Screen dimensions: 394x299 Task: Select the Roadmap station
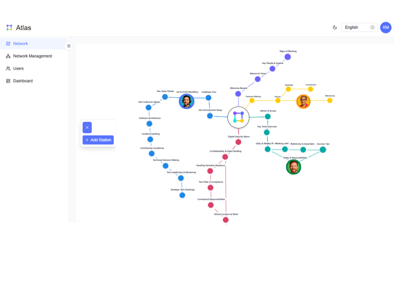tap(288, 89)
